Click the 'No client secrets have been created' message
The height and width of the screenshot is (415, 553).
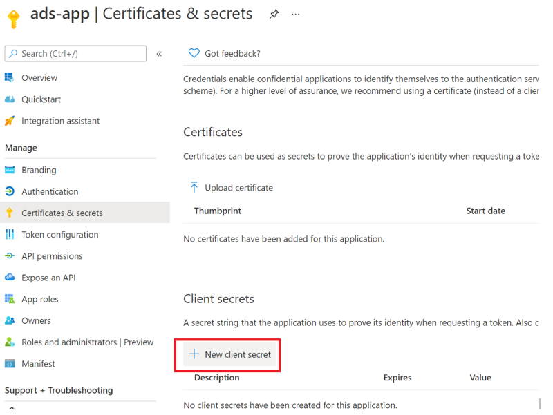click(290, 405)
